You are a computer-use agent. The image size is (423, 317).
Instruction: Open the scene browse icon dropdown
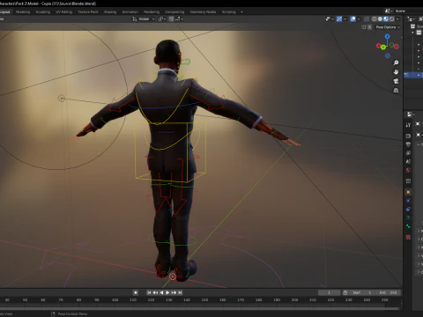(x=389, y=11)
